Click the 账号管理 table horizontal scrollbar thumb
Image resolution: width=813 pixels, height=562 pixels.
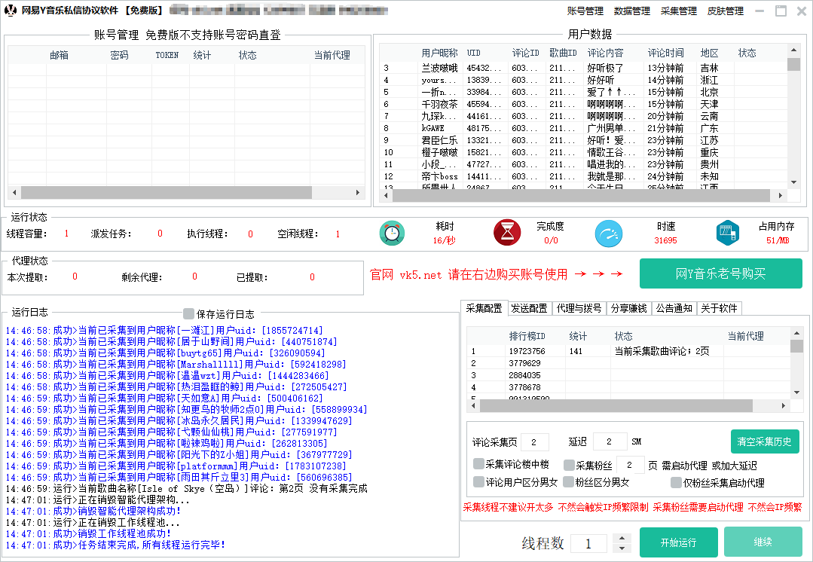[167, 192]
